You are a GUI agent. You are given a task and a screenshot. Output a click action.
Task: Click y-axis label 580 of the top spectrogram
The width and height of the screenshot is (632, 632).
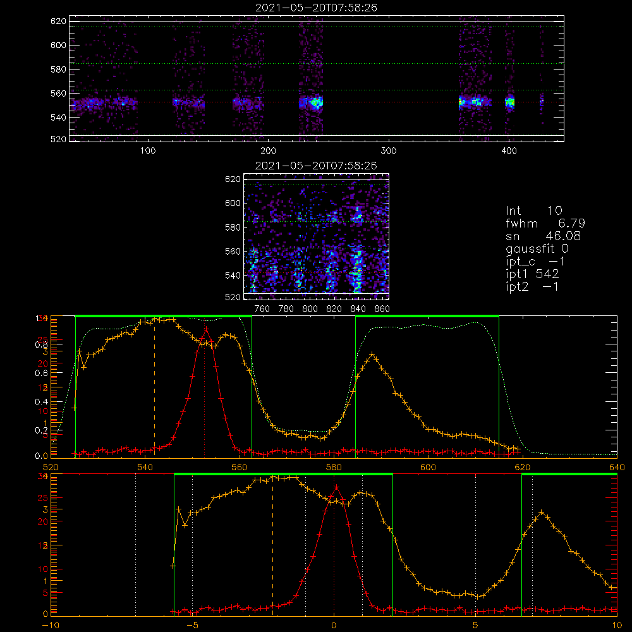coord(58,70)
